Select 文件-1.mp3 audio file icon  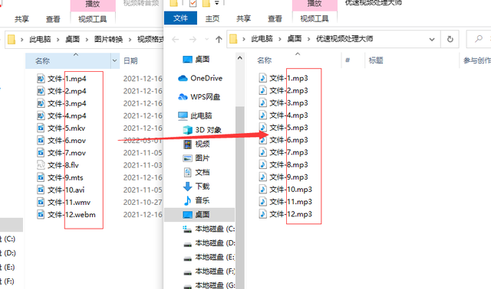pyautogui.click(x=262, y=78)
